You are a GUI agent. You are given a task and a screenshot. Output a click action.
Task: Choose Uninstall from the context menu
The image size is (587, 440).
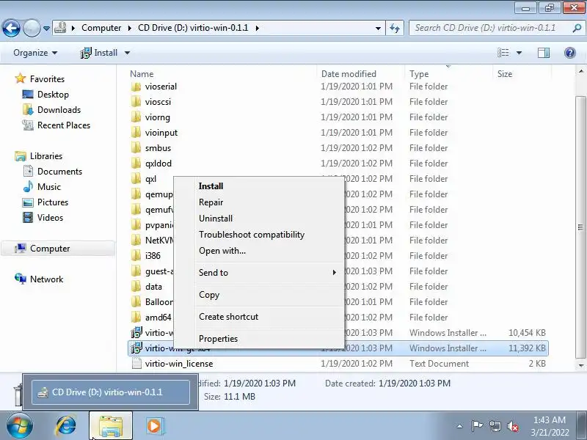pyautogui.click(x=259, y=218)
